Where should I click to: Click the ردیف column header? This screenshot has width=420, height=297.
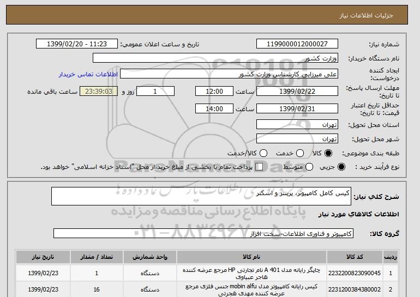tap(391, 257)
